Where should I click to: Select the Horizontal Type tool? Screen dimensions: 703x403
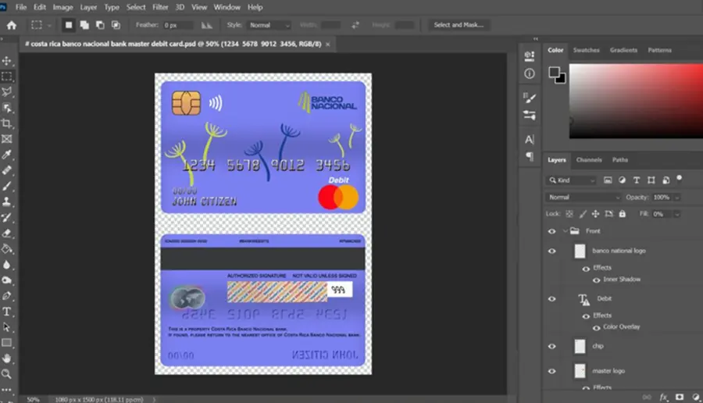tap(7, 312)
